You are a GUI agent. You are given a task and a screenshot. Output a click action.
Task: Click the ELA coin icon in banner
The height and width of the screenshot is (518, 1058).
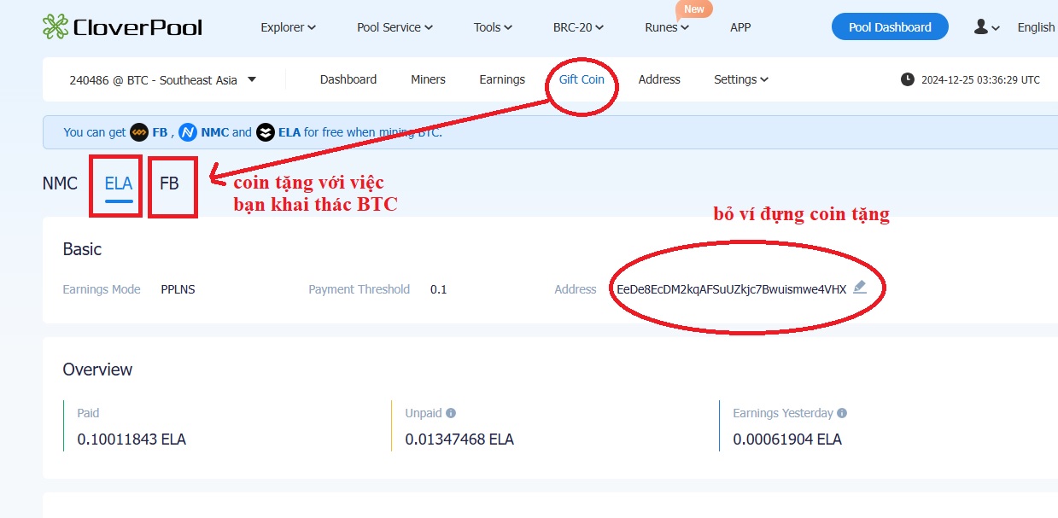[266, 132]
